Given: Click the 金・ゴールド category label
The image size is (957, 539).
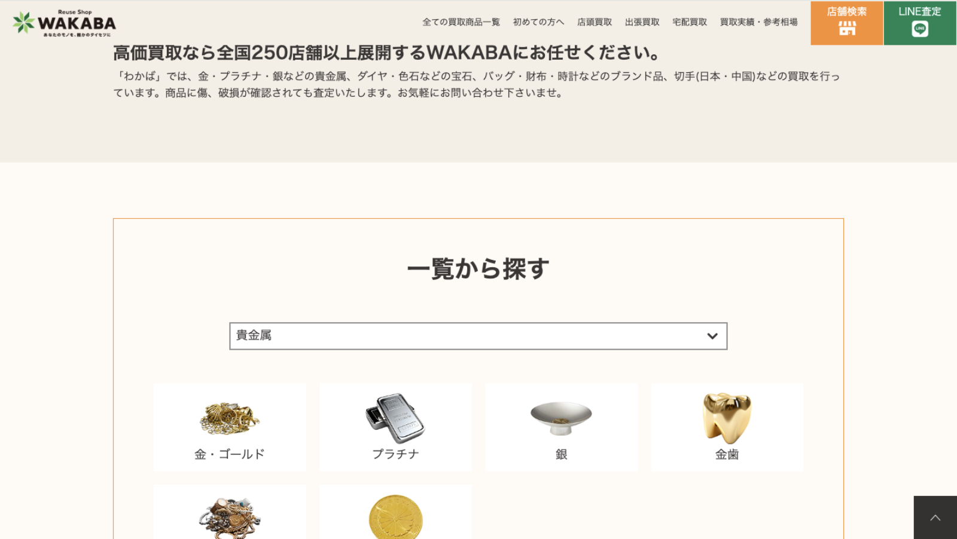Looking at the screenshot, I should click(x=230, y=454).
